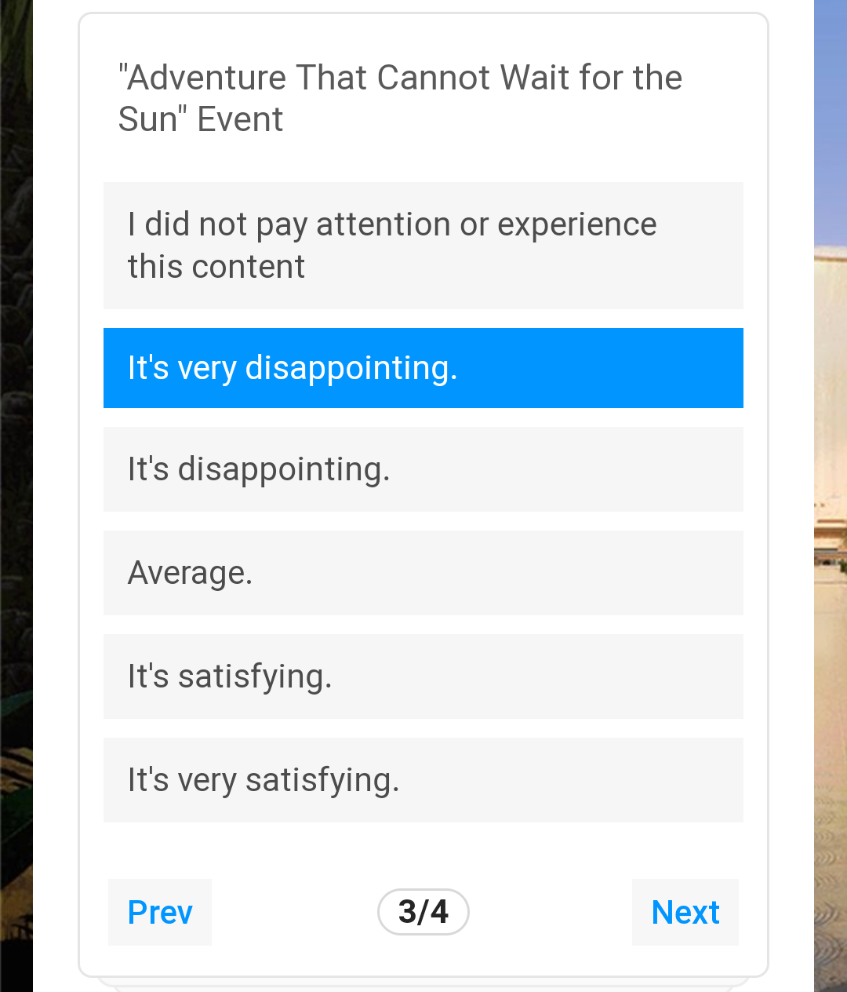Choose "It's very satisfying." as answer

[423, 780]
